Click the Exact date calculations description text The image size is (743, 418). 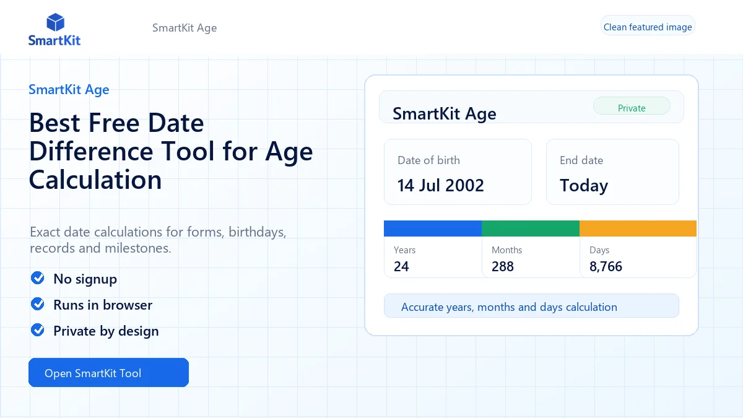(x=158, y=240)
